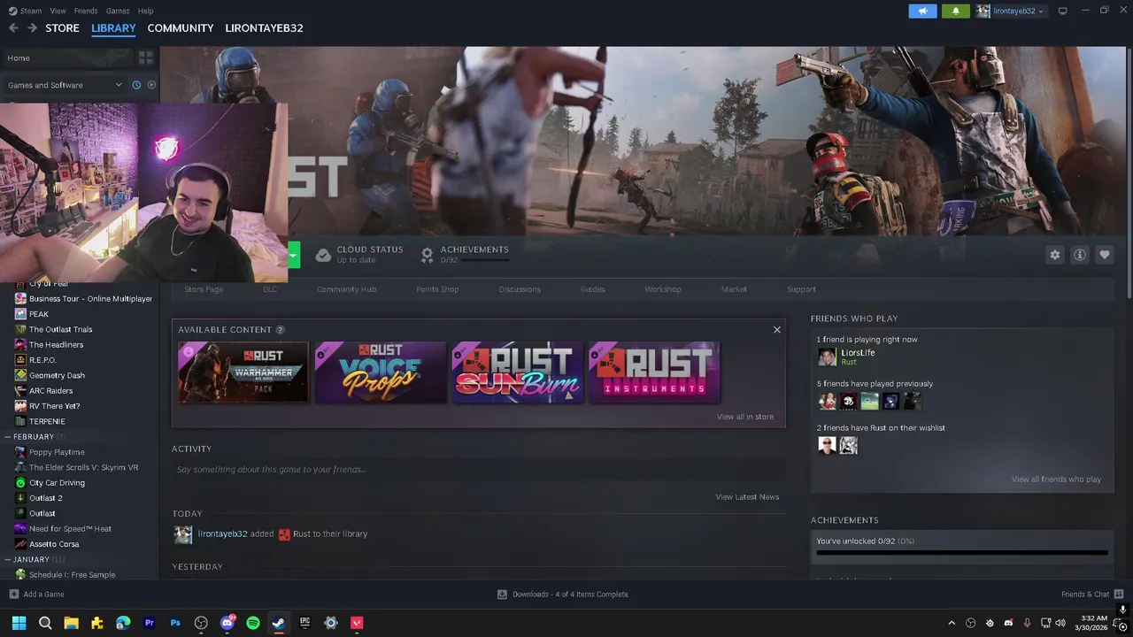Select Assetto Corsa in game list
The height and width of the screenshot is (637, 1133).
(54, 544)
